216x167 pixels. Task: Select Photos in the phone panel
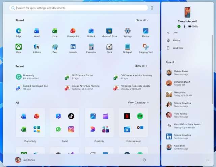(173, 40)
